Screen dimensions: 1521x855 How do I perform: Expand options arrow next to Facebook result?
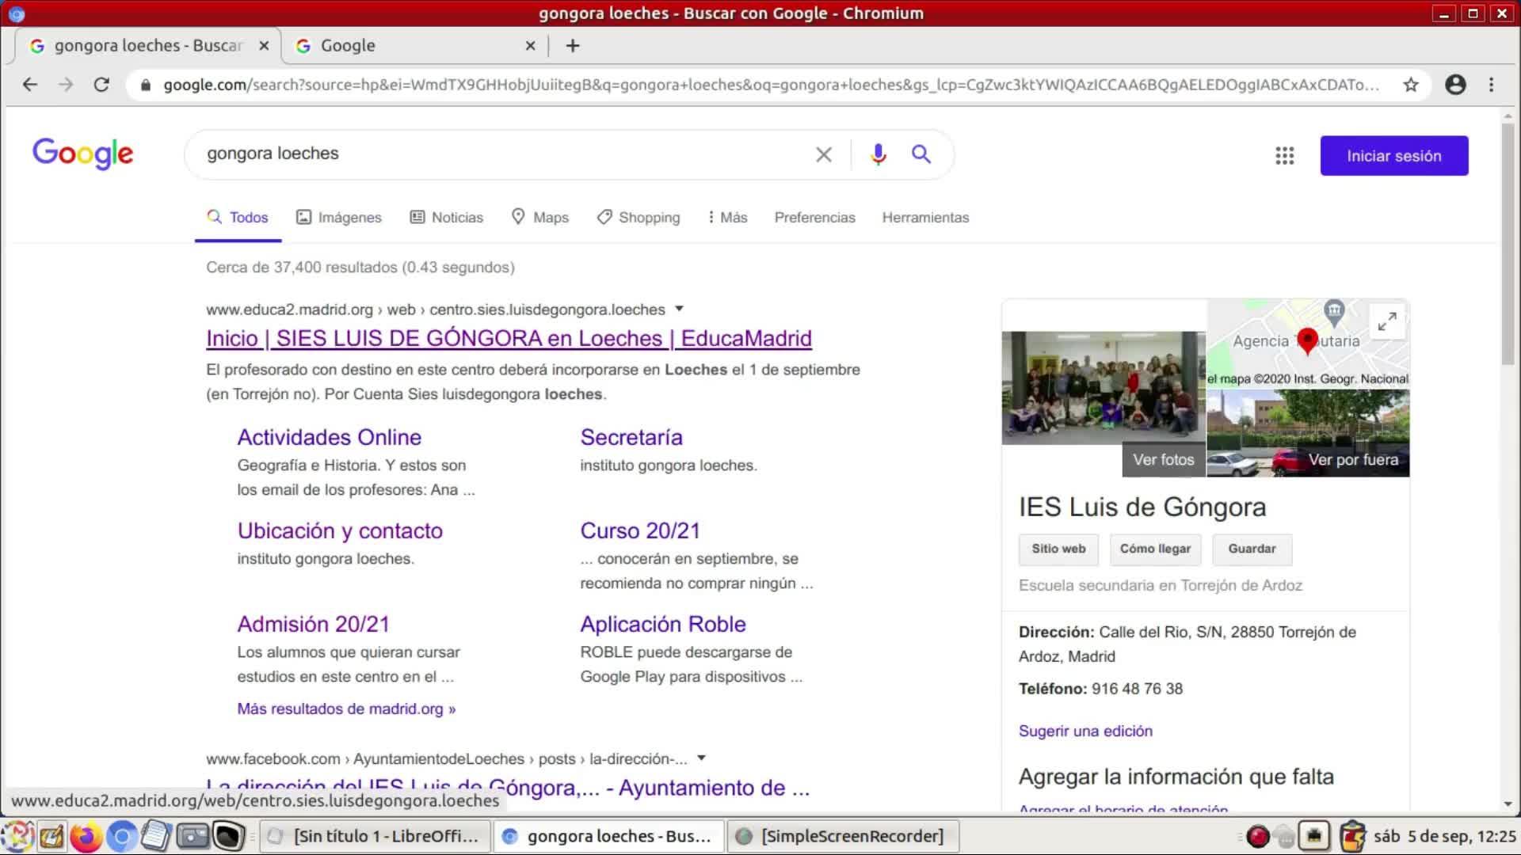point(701,758)
